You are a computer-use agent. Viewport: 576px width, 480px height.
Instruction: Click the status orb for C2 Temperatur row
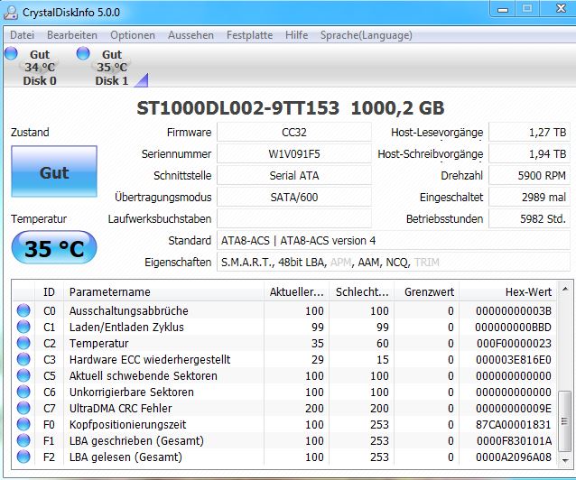pyautogui.click(x=23, y=343)
